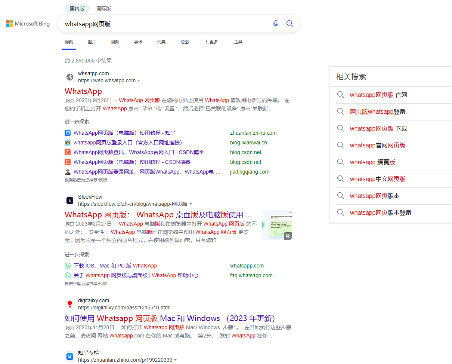The width and height of the screenshot is (452, 364).
Task: Click related search whatsapp中文网页版
Action: coord(378,179)
